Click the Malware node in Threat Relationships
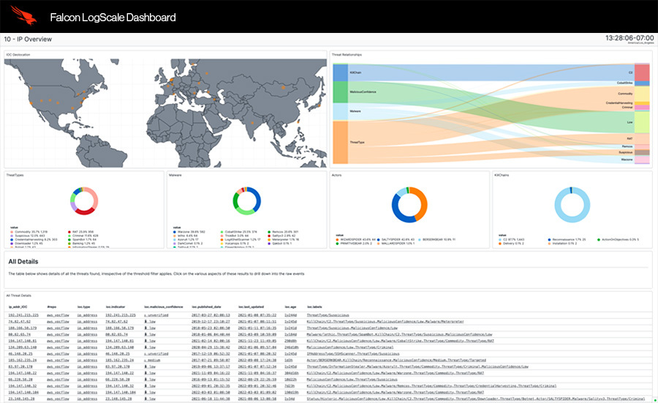The width and height of the screenshot is (658, 403). click(x=340, y=112)
